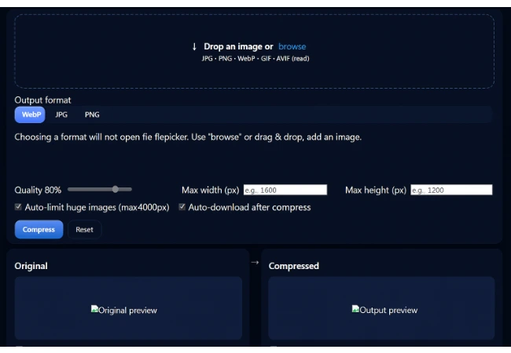Viewport: 511px width, 353px height.
Task: Focus the Max width input field
Action: click(285, 190)
